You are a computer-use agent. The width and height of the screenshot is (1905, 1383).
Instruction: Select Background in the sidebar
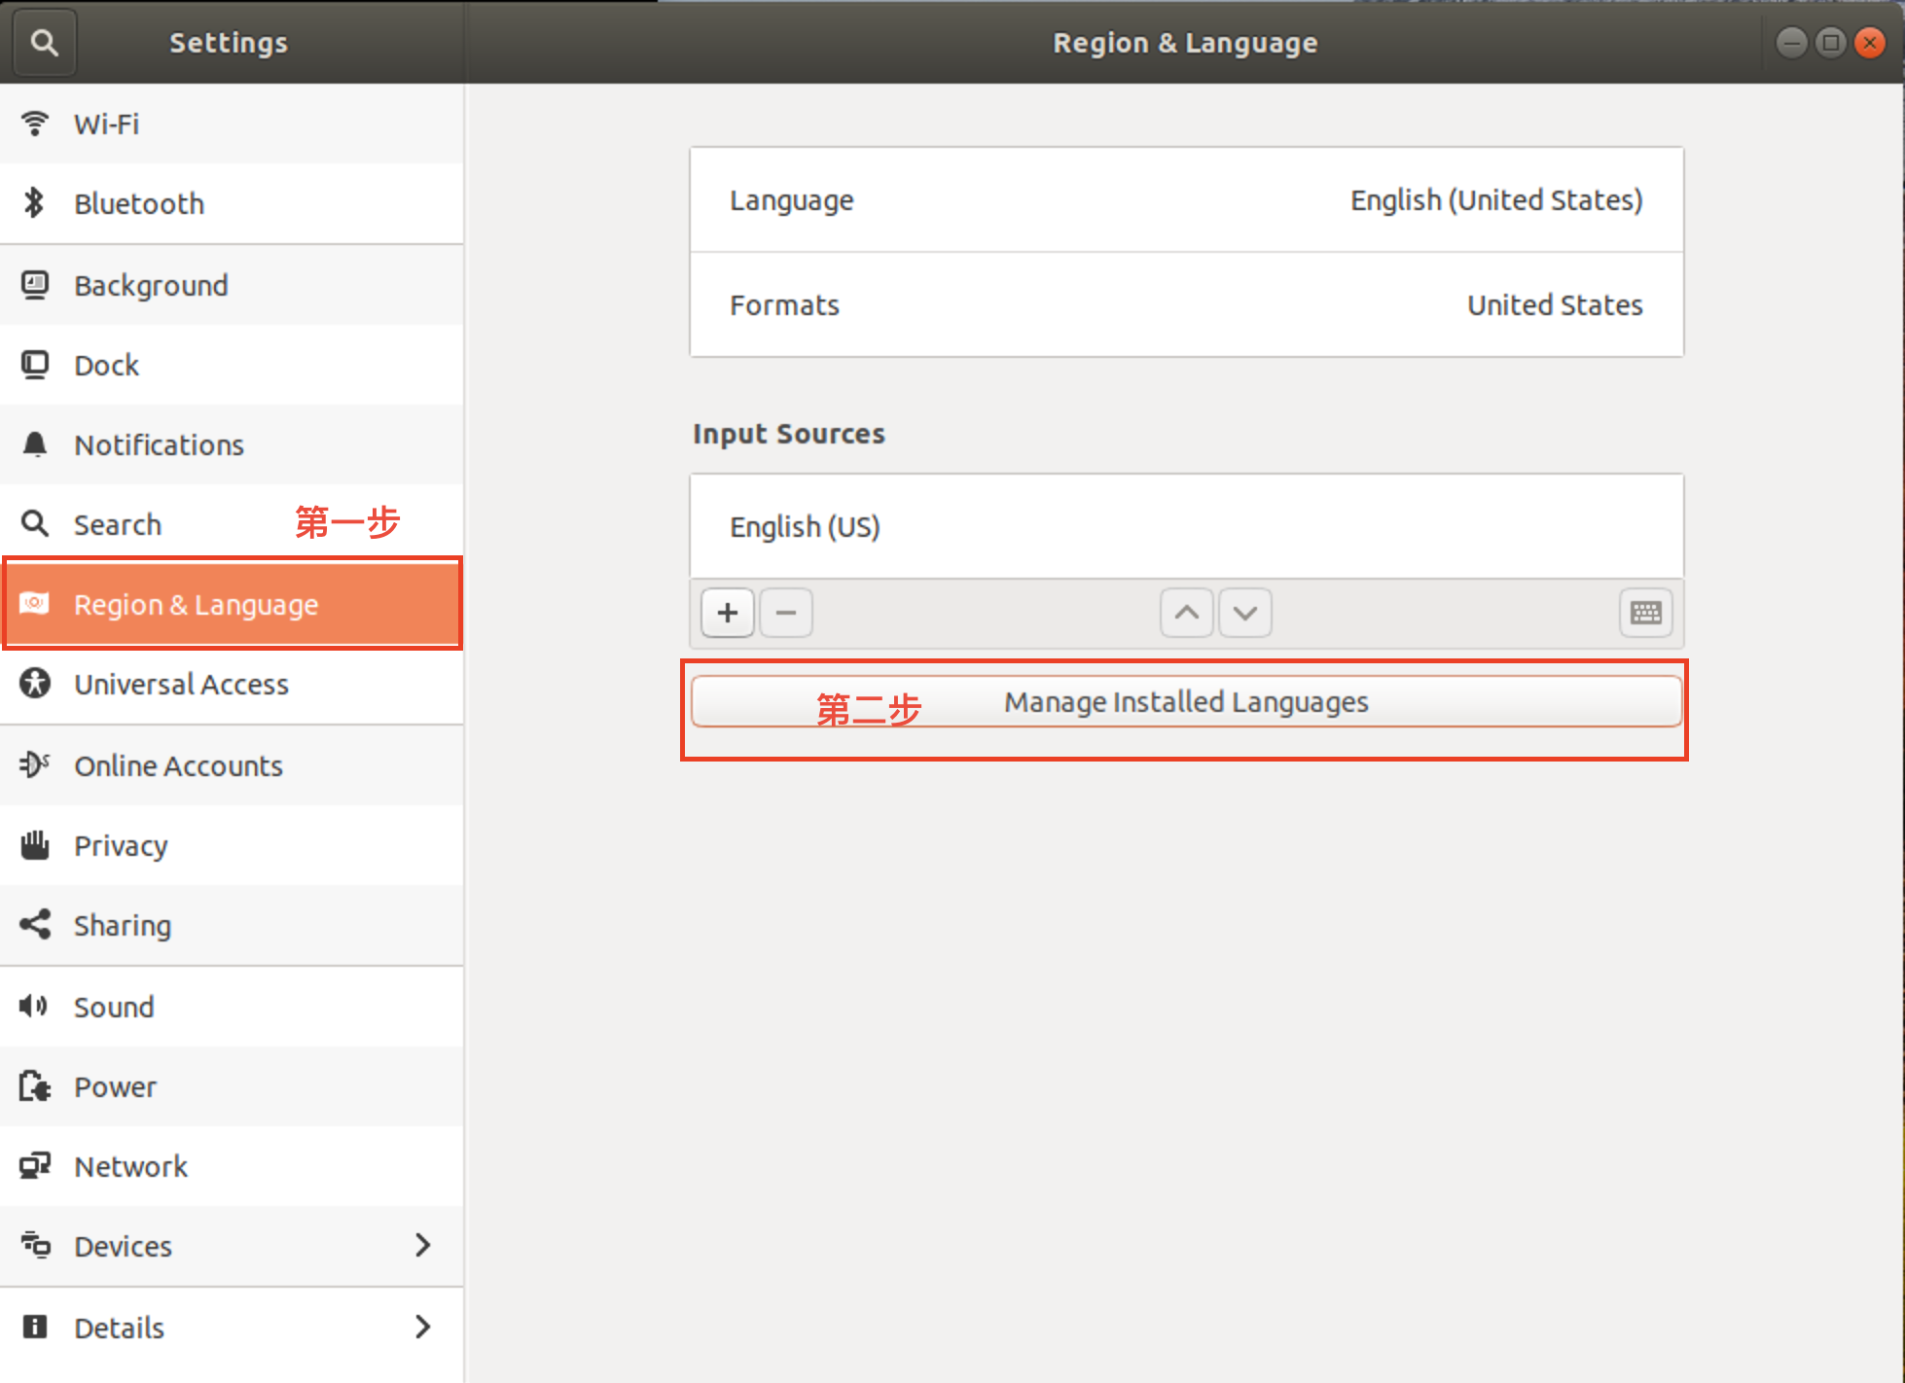coord(232,286)
